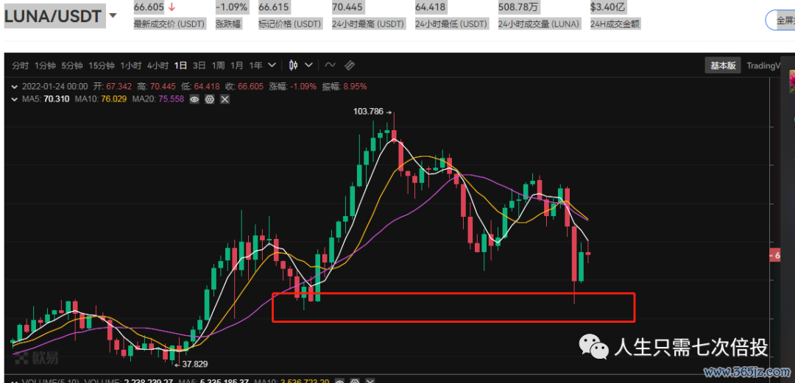Expand chart type options next to candlestick icon
The width and height of the screenshot is (795, 383).
click(308, 65)
